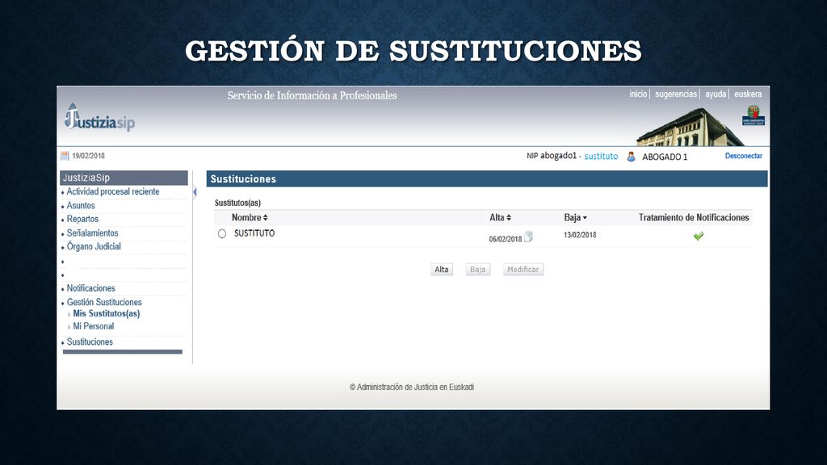
Task: Click the green checkmark under Tratamiento de Notificaciones
Action: [699, 236]
